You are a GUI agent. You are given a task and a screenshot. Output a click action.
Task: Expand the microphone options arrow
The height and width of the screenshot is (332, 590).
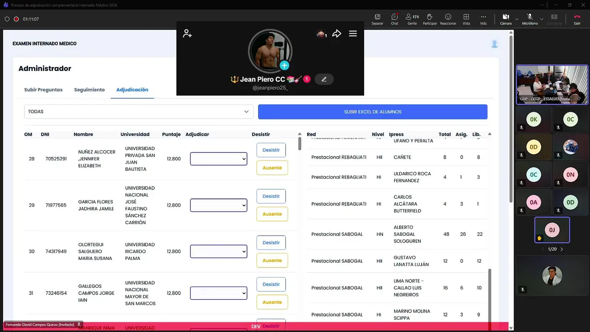click(x=541, y=19)
